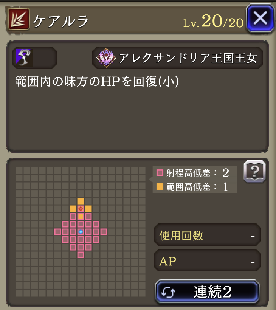Click the topmost orange area tile
The width and height of the screenshot is (276, 310).
(x=81, y=201)
